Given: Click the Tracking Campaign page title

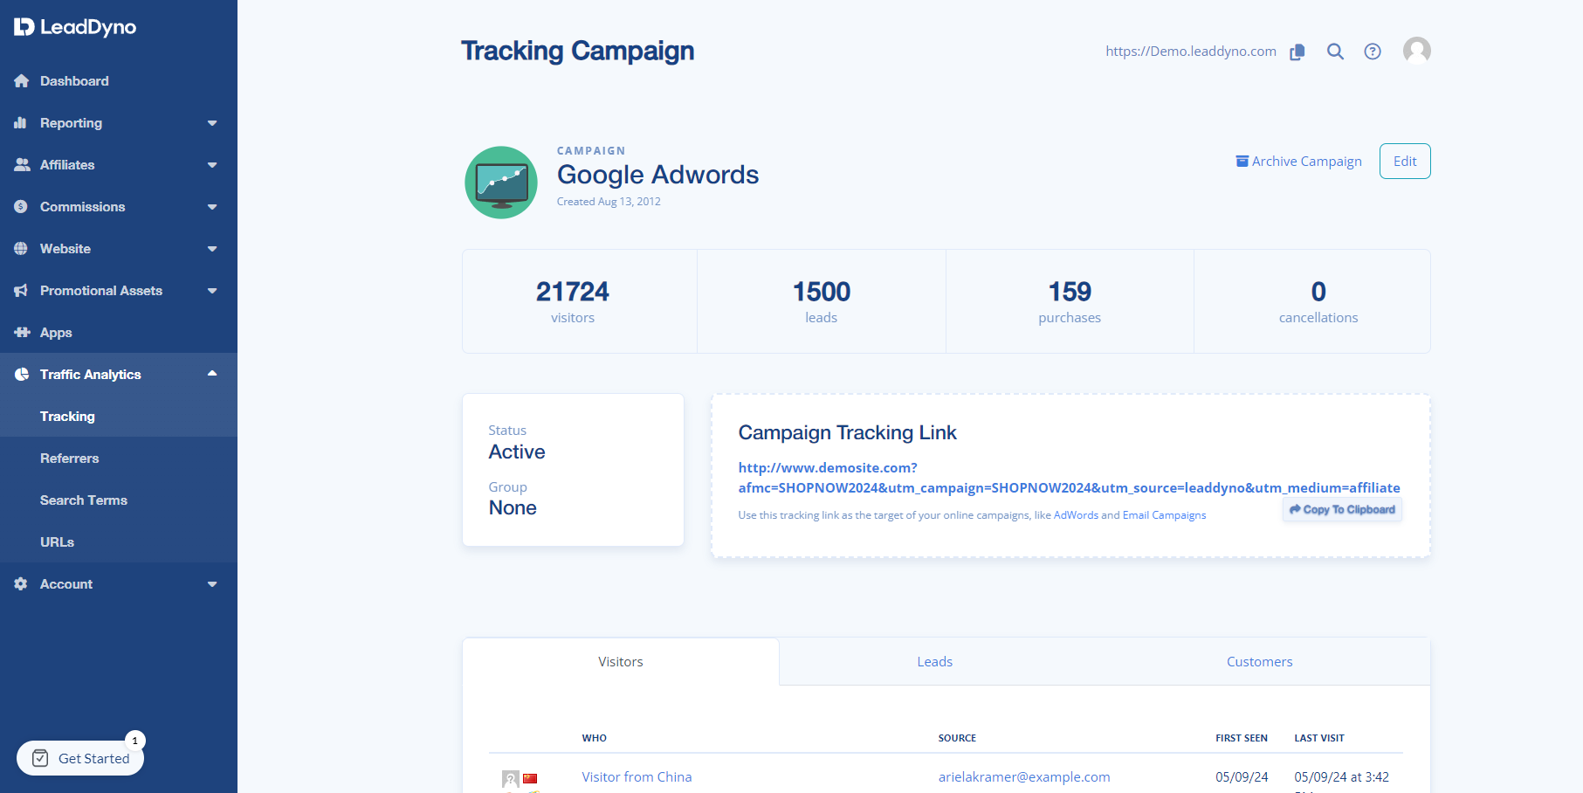Looking at the screenshot, I should point(577,51).
